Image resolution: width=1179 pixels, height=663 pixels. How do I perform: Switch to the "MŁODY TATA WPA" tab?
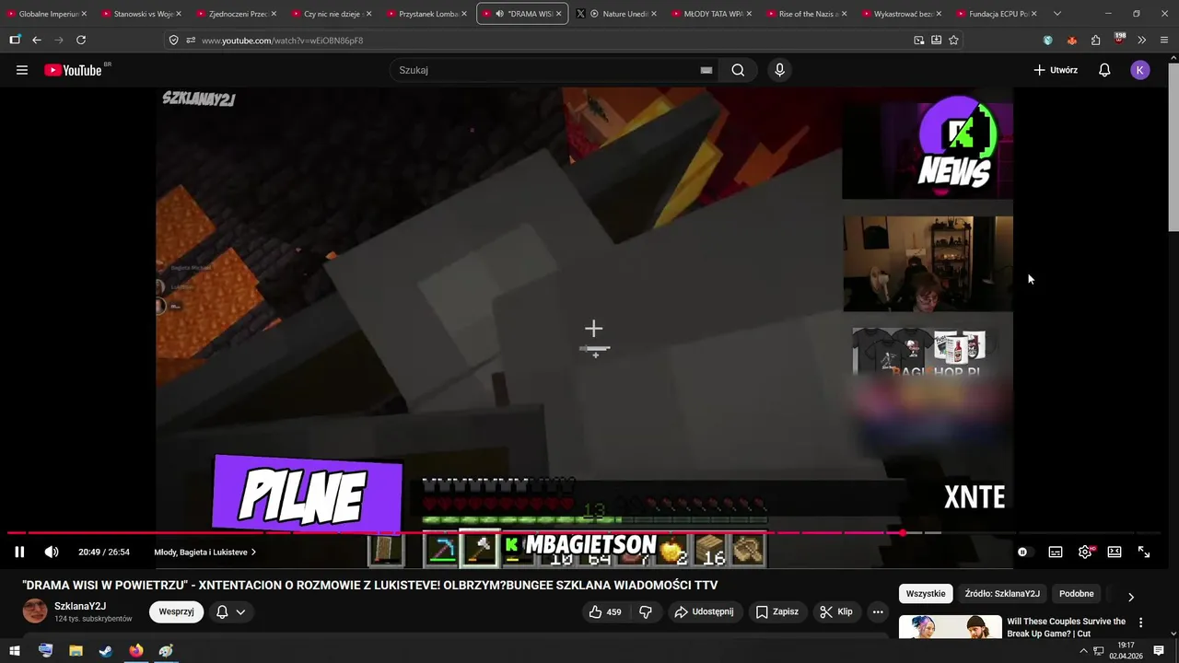tap(712, 14)
